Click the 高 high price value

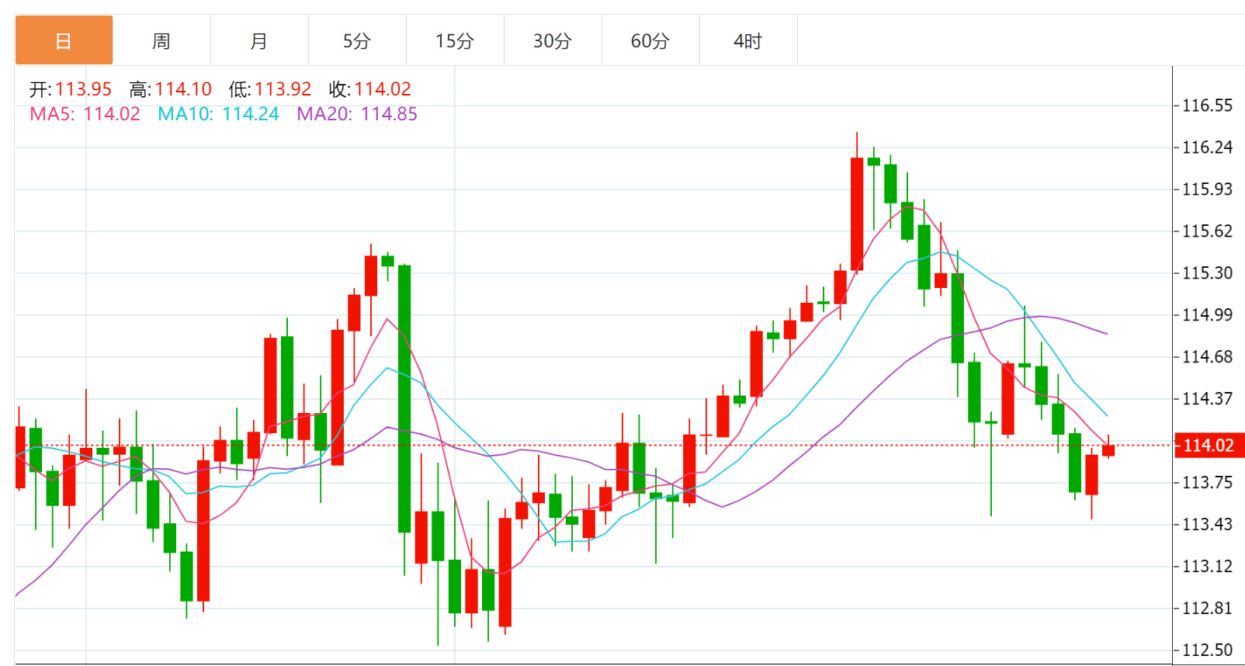182,89
